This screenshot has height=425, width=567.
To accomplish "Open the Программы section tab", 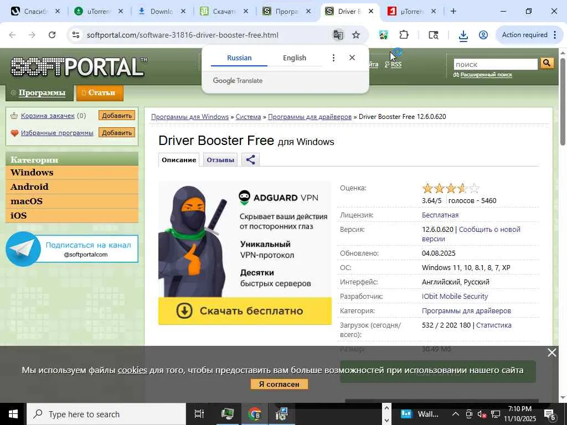I will point(39,93).
